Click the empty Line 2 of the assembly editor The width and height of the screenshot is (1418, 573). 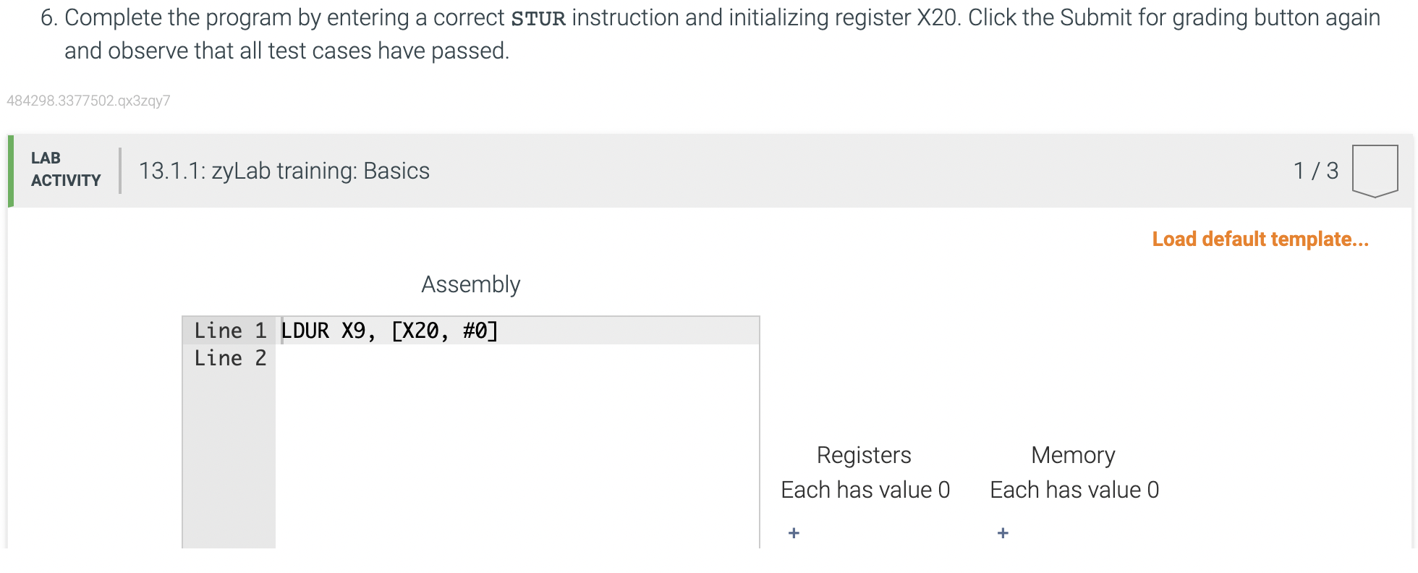(x=518, y=358)
